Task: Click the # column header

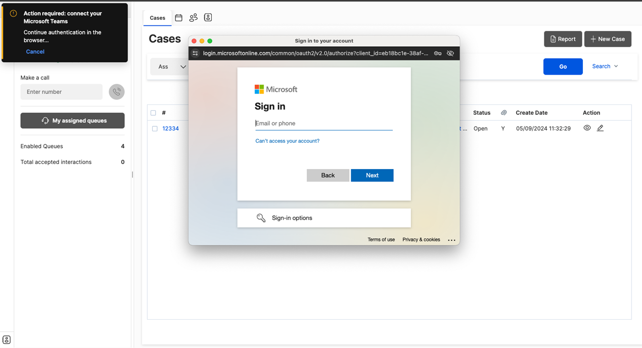Action: [x=164, y=113]
